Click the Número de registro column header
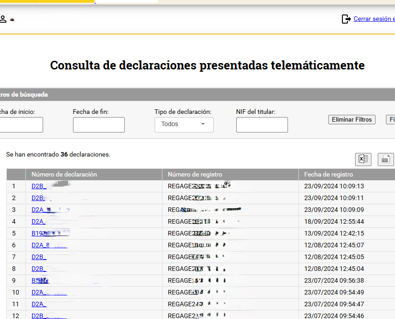Viewport: 395px width, 319px height. (195, 174)
